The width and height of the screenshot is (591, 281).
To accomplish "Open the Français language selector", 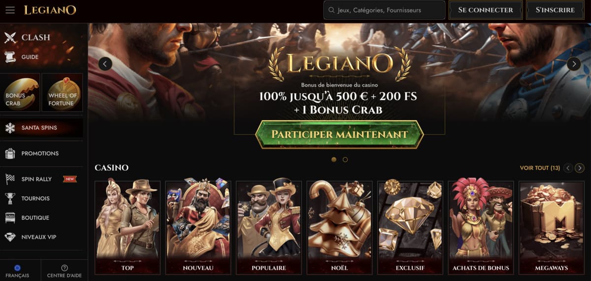I will (x=17, y=272).
